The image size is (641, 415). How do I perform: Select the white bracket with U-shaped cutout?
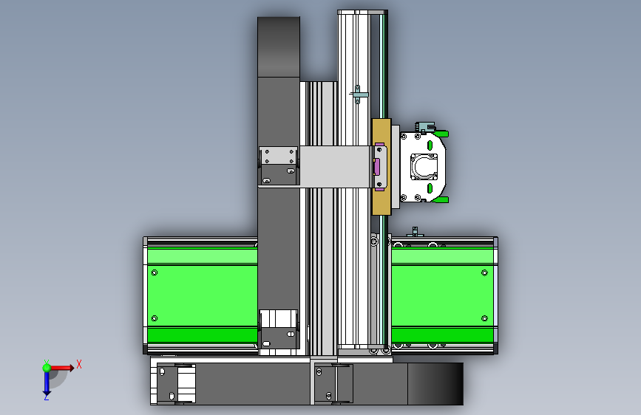point(423,167)
